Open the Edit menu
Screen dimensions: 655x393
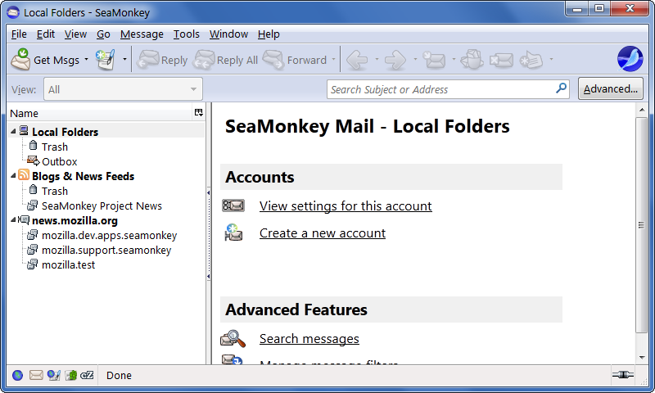click(x=46, y=34)
